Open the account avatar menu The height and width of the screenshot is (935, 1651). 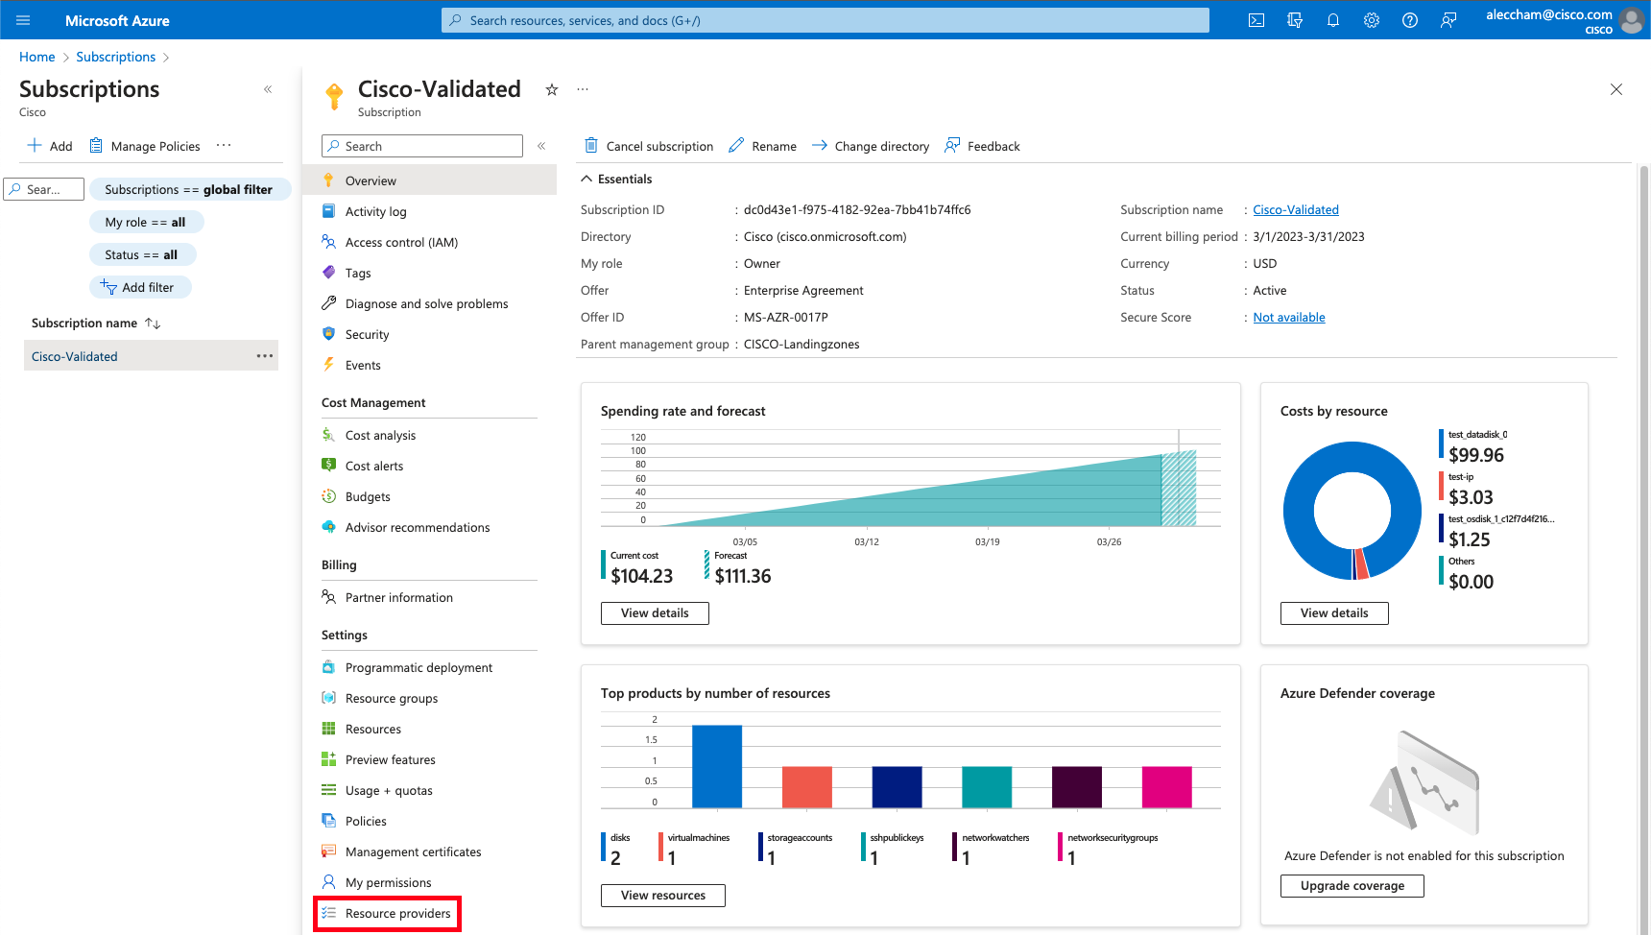(1631, 20)
